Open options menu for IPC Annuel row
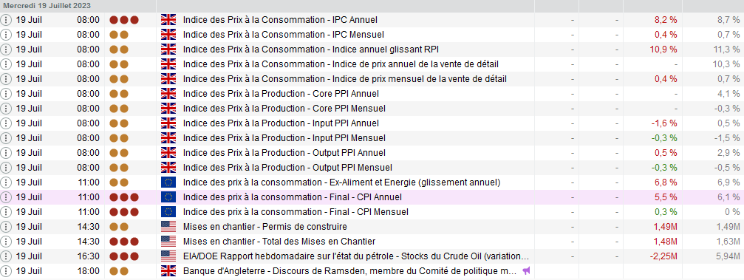The image size is (744, 280). (6, 20)
